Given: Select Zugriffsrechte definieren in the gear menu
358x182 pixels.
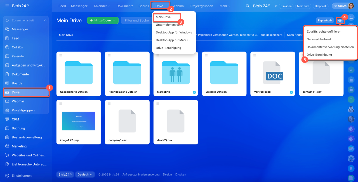Looking at the screenshot, I should 324,31.
